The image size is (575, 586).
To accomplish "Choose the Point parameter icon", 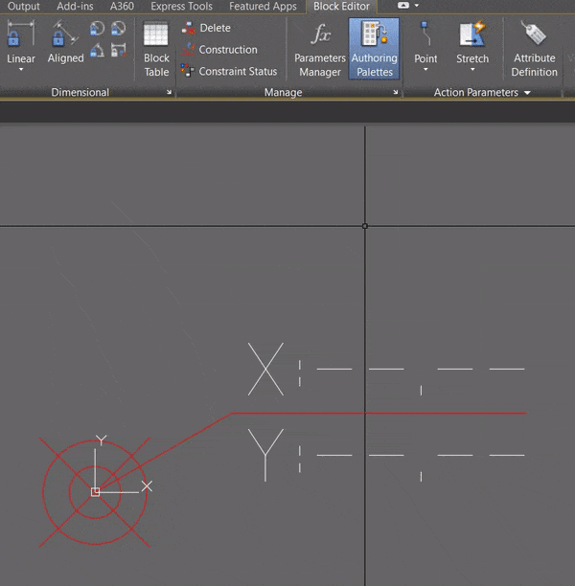I will 425,34.
